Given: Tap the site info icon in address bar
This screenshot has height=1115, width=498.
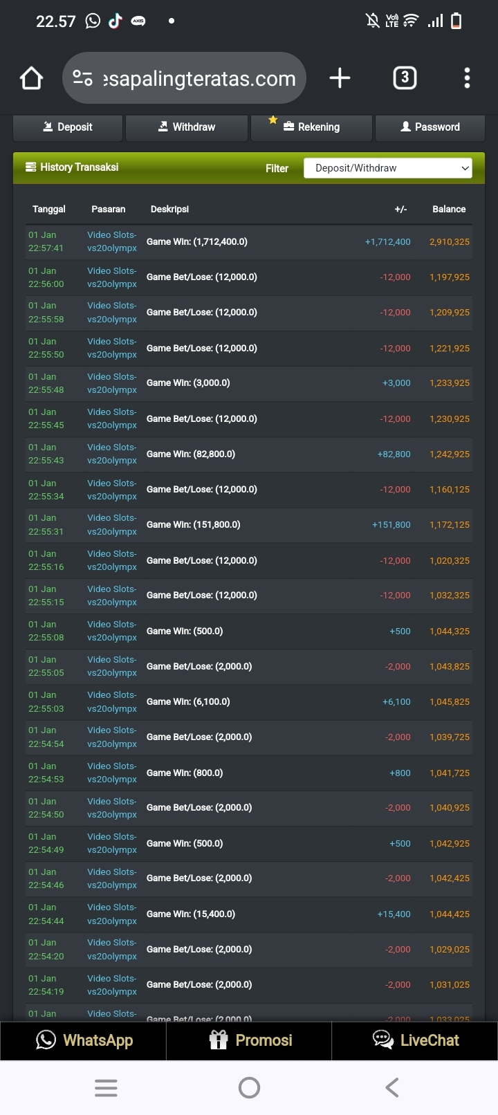Looking at the screenshot, I should [83, 78].
